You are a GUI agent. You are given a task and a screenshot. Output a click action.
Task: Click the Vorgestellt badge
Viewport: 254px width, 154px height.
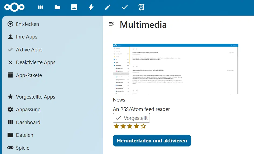[x=131, y=118]
